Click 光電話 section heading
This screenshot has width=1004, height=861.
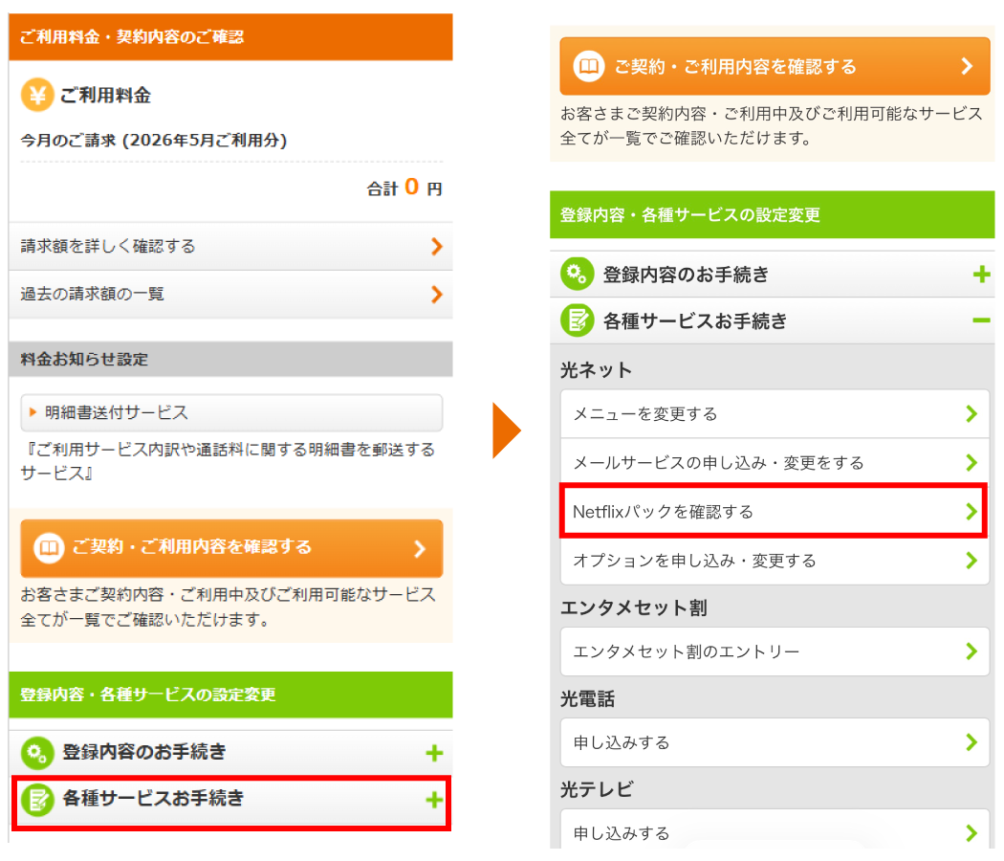click(x=588, y=699)
